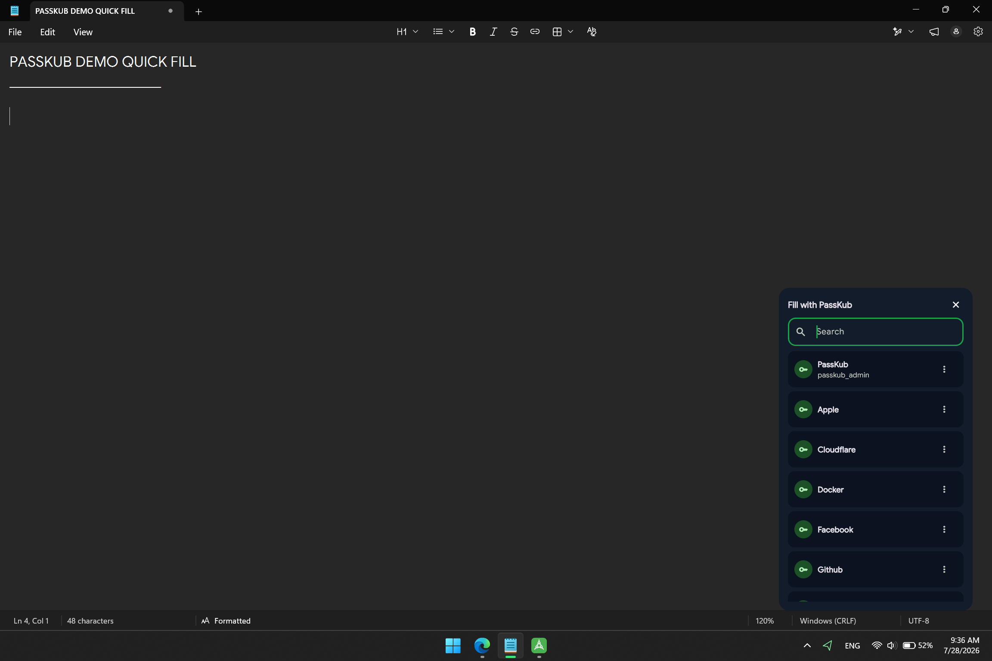Expand the list style dropdown arrow
The height and width of the screenshot is (661, 992).
tap(452, 32)
